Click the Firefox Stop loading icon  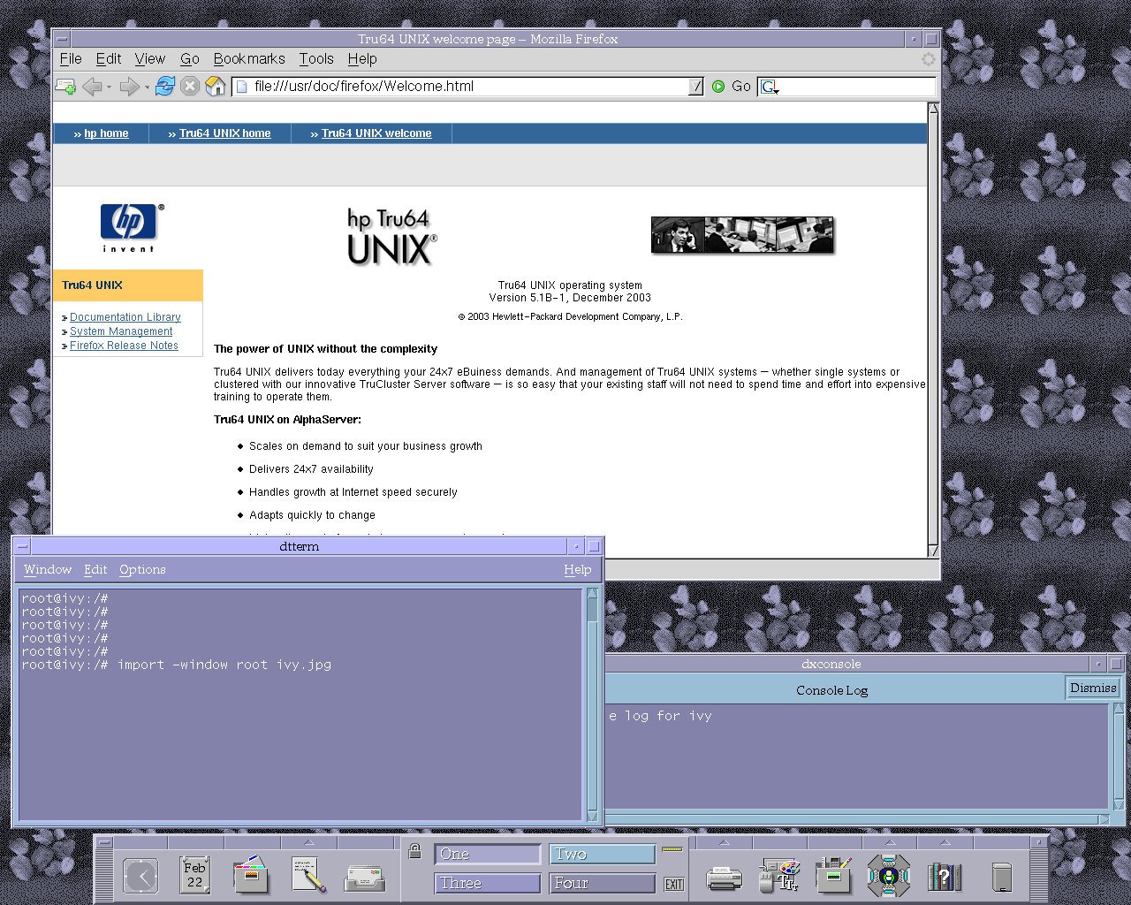coord(190,86)
